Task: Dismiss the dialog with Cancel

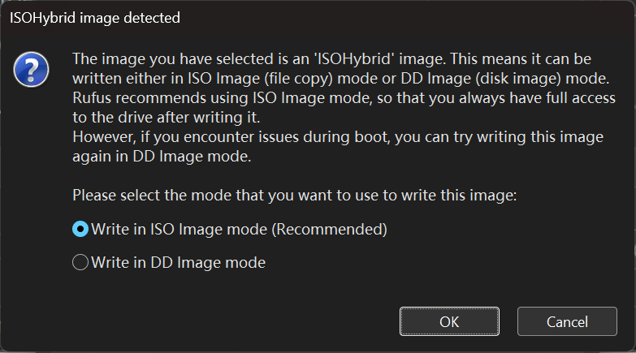Action: 567,321
